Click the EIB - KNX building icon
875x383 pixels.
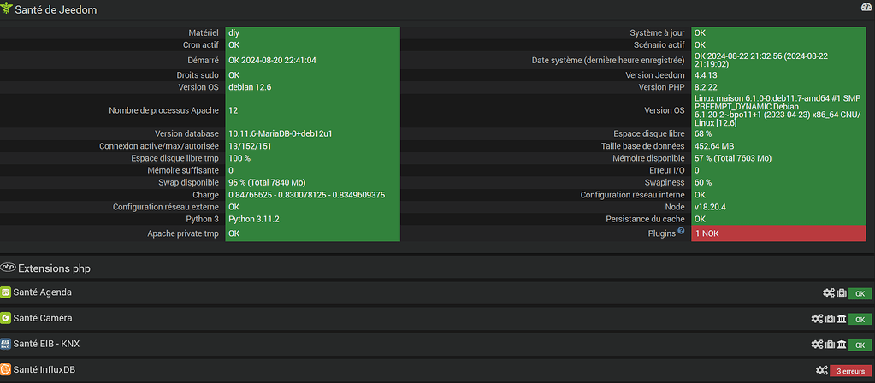842,345
